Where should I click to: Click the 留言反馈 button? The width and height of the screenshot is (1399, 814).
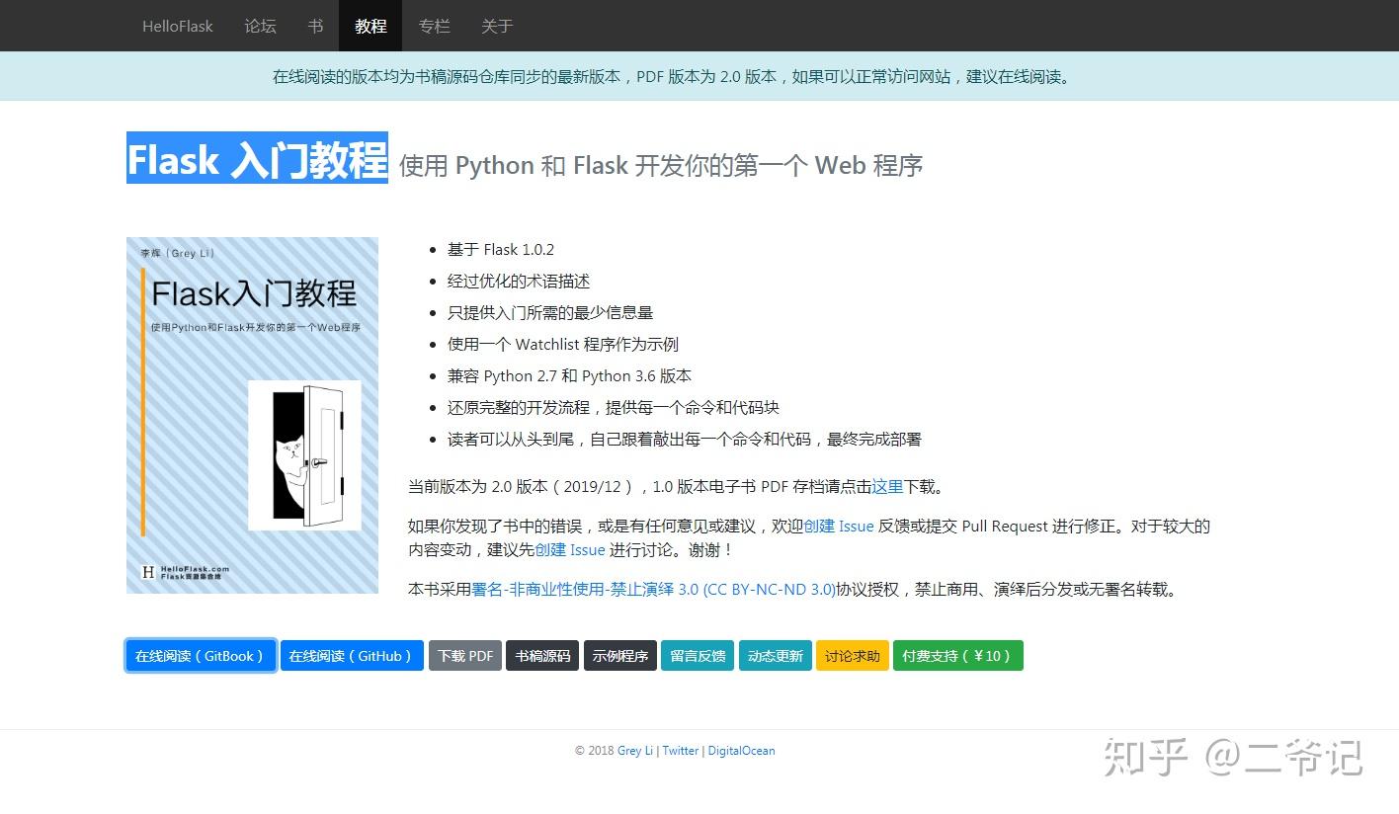tap(698, 656)
